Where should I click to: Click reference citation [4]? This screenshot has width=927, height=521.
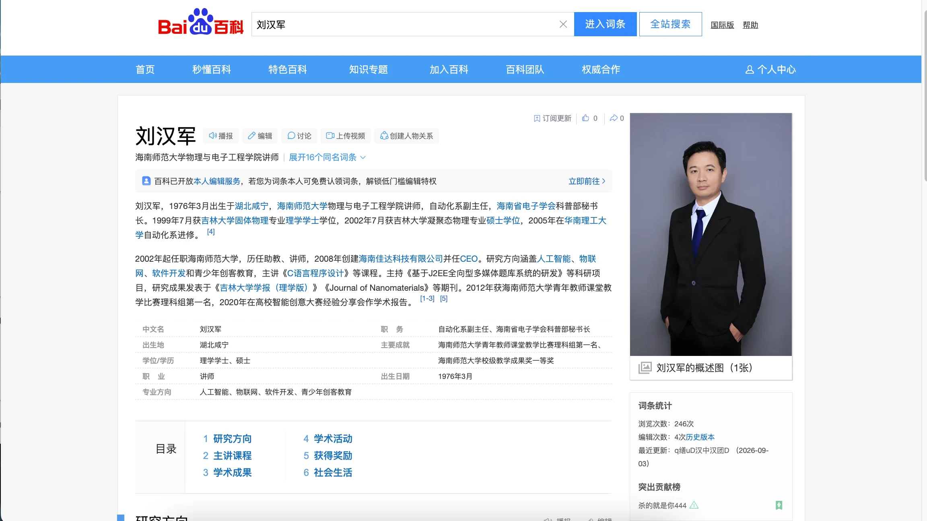click(211, 232)
